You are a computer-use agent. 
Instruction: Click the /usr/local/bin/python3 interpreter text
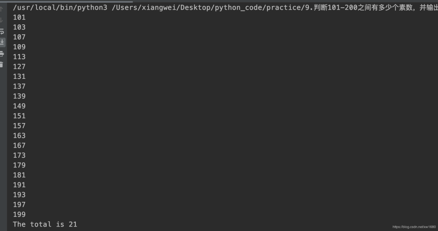tap(60, 7)
